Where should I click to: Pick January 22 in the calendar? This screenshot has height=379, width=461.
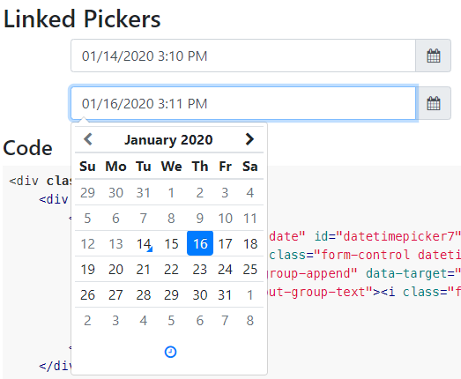171,269
